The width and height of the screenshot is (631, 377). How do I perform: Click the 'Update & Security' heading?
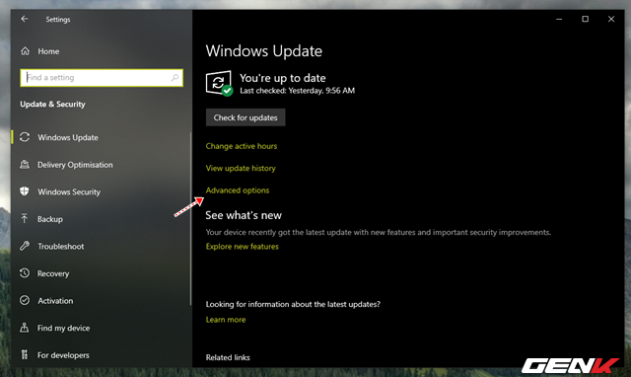point(52,104)
